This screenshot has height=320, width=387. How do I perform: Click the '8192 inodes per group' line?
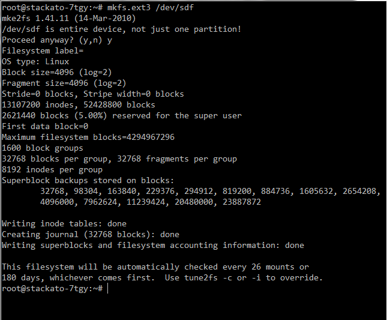[x=52, y=169]
